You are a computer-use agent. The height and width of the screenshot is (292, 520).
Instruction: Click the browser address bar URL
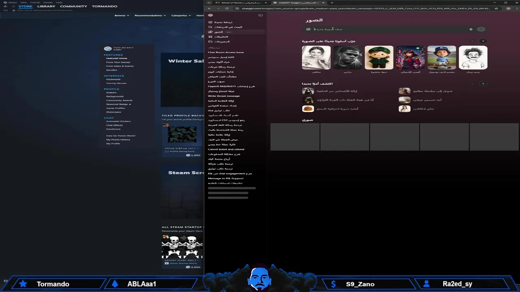point(366,8)
